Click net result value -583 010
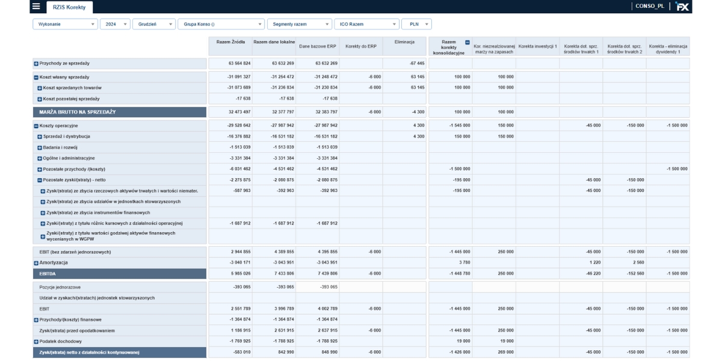The width and height of the screenshot is (722, 361). coord(242,352)
